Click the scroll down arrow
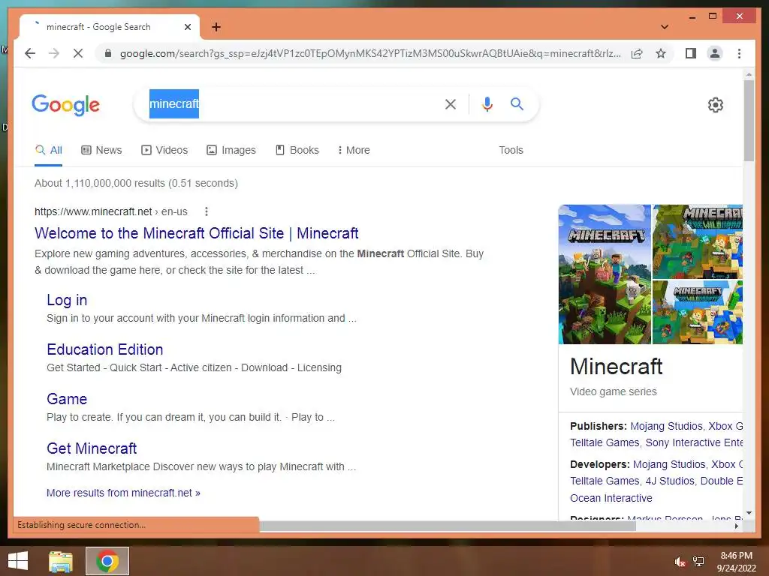The height and width of the screenshot is (576, 769). pos(749,513)
